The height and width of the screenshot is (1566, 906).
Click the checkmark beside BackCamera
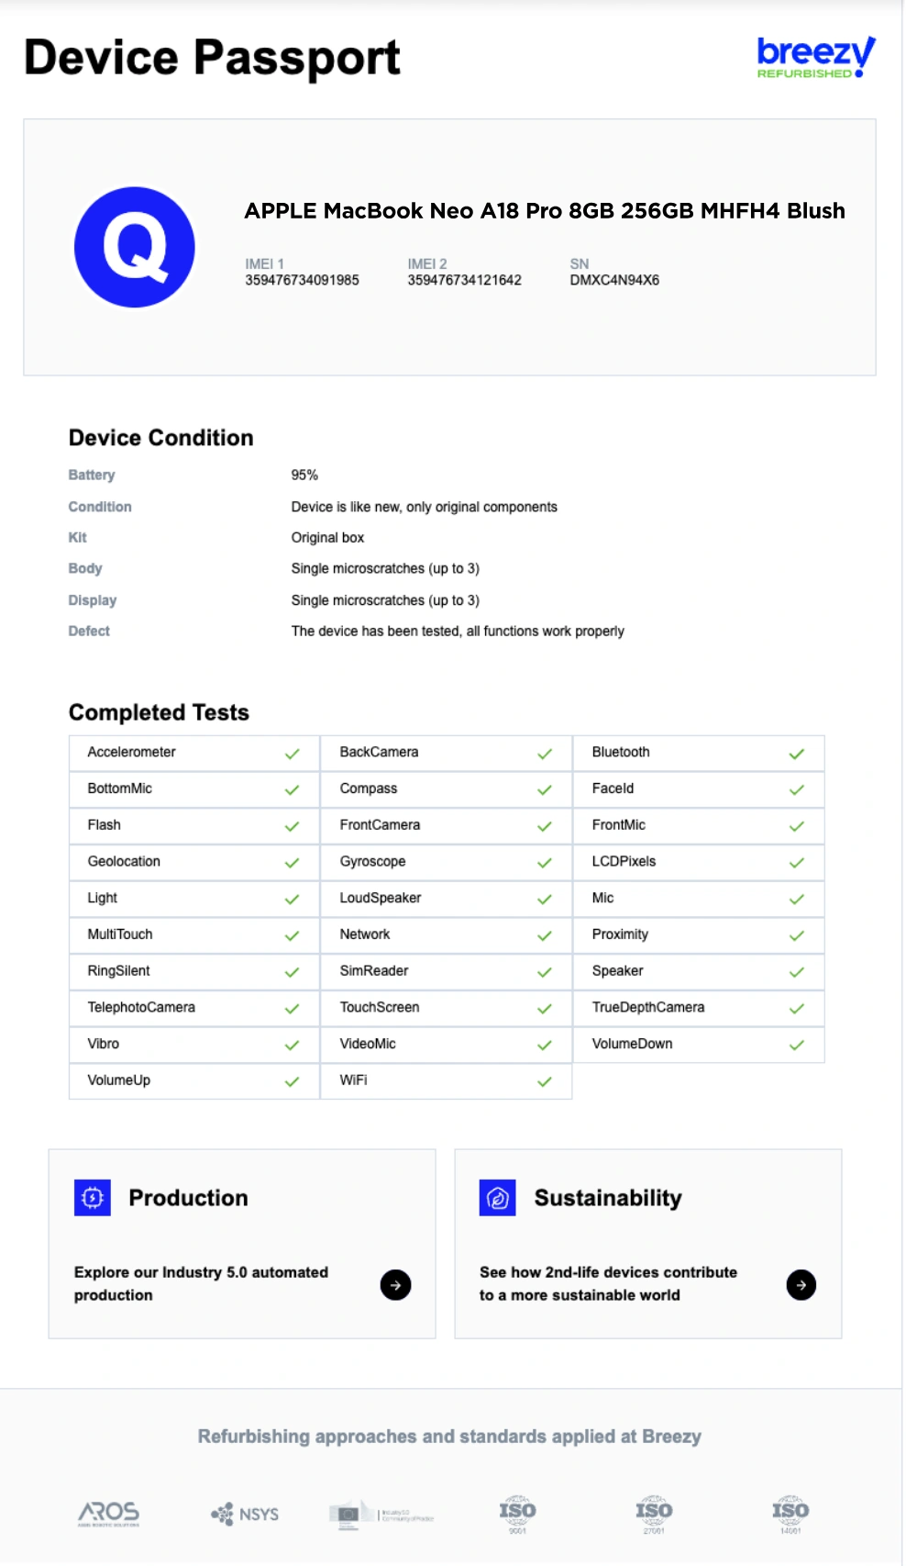click(x=545, y=754)
